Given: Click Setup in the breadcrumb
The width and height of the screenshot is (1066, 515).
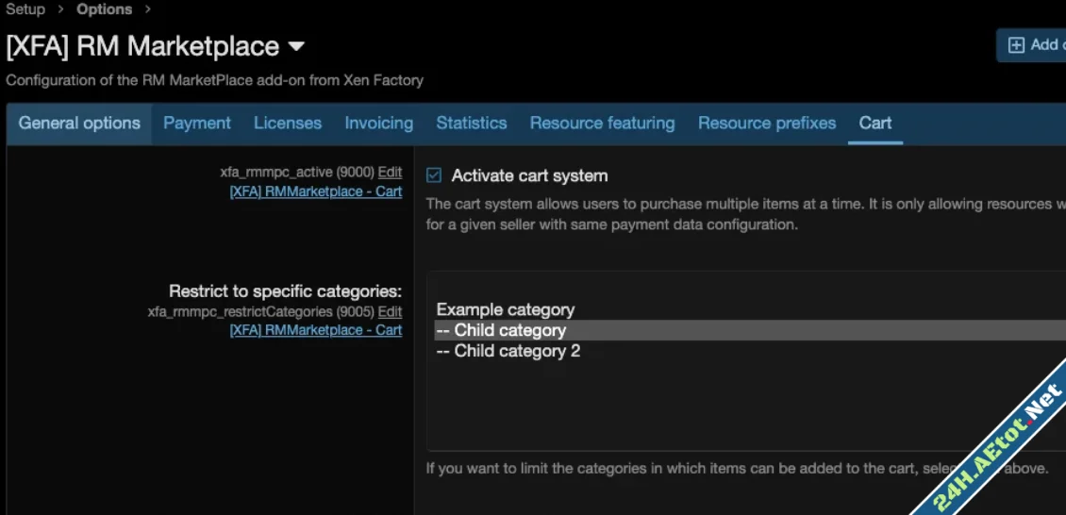Looking at the screenshot, I should (x=25, y=9).
